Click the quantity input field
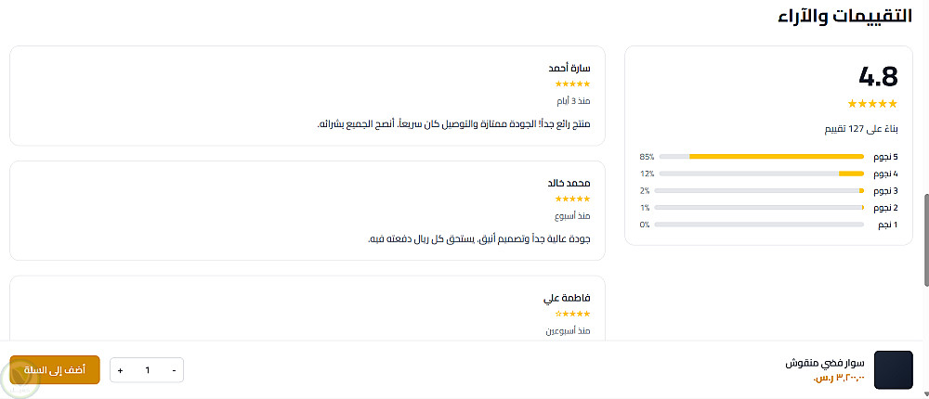 147,370
